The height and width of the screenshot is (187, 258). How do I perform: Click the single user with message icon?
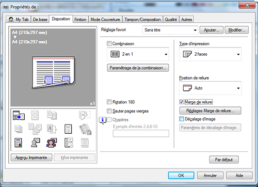35,143
